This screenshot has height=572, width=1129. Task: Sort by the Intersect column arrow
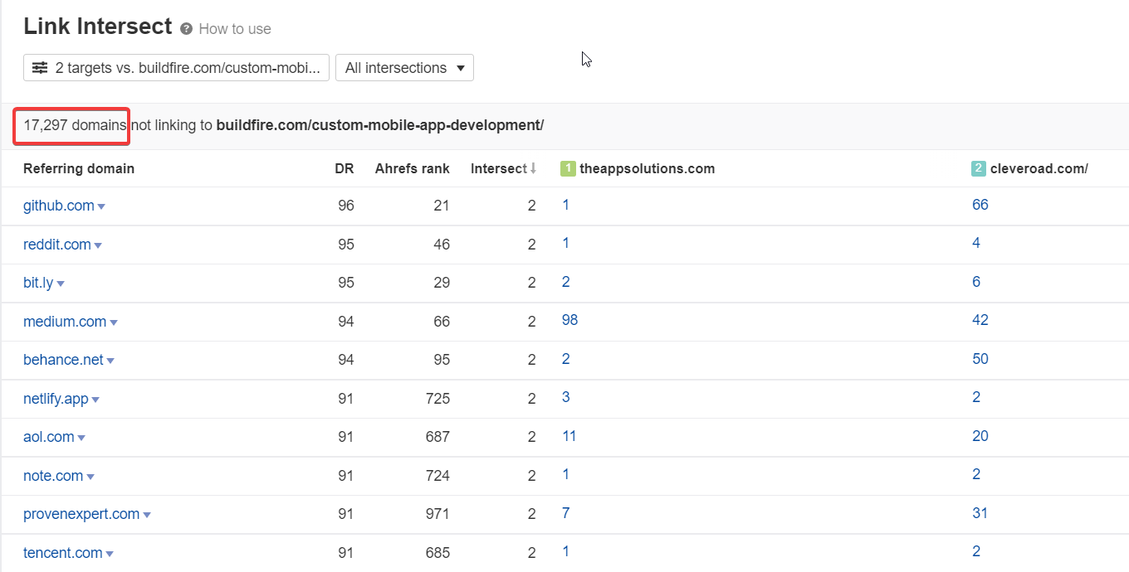click(x=533, y=168)
